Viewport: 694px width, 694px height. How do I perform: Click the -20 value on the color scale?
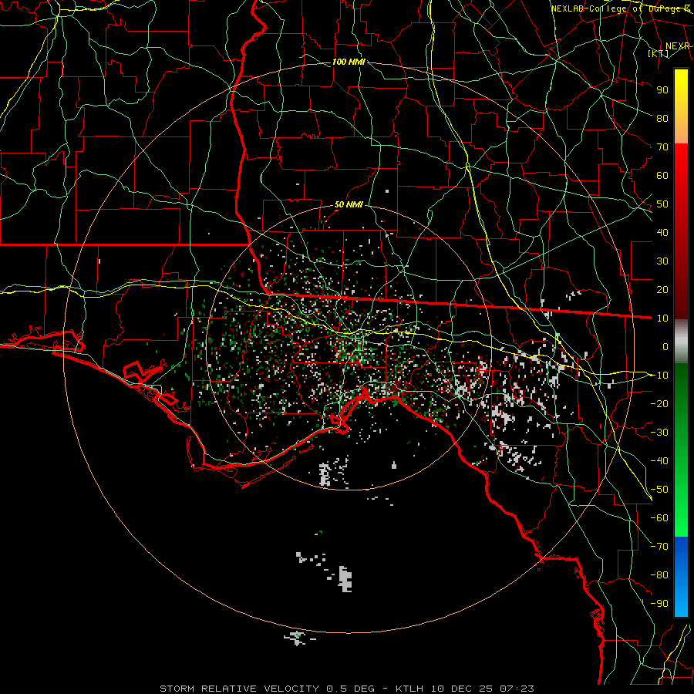659,403
